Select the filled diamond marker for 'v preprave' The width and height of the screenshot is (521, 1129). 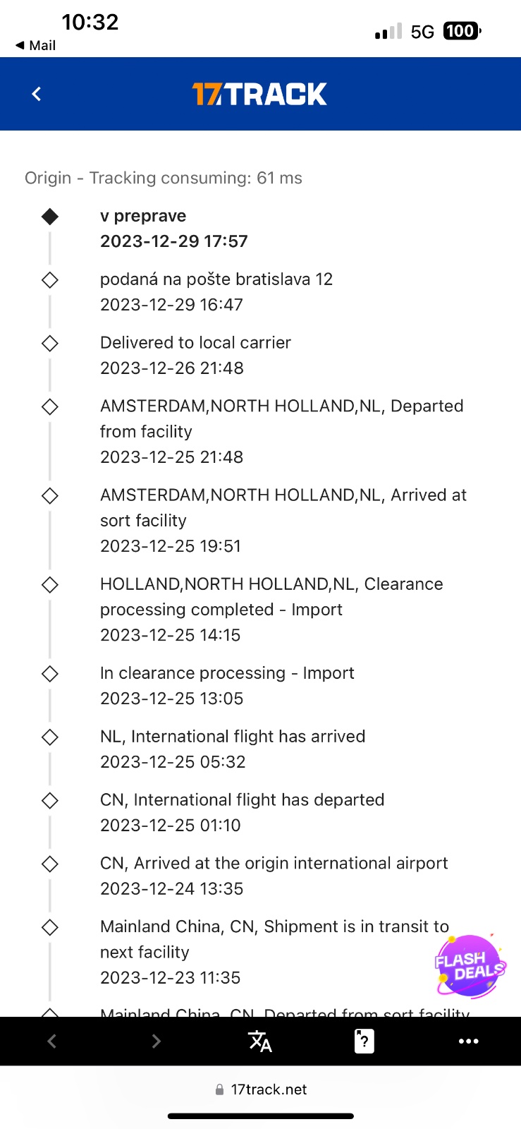tap(49, 217)
